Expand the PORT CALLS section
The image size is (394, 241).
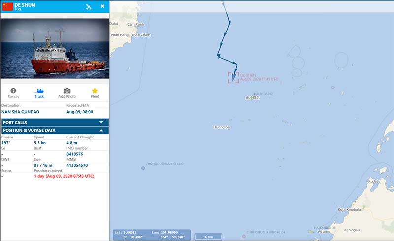click(x=55, y=123)
